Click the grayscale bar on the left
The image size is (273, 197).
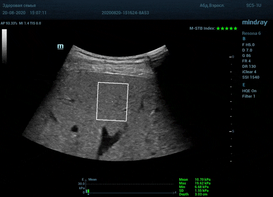(x=4, y=44)
